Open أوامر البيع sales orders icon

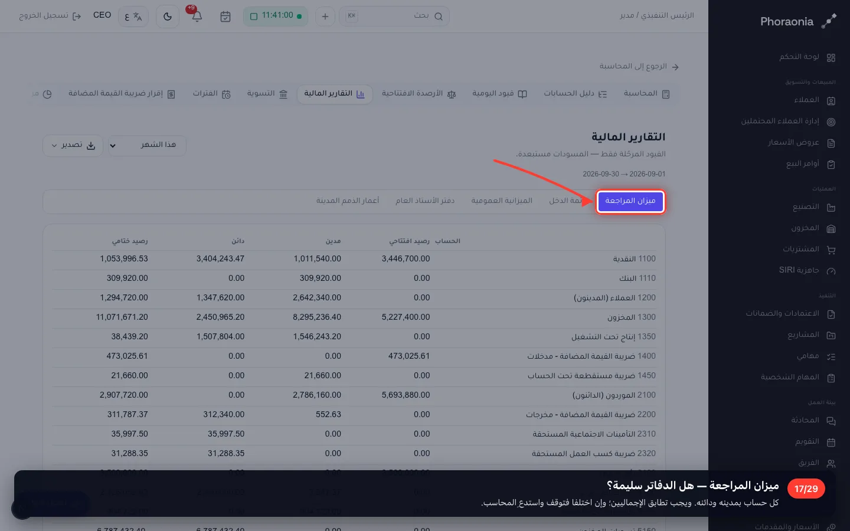(831, 164)
